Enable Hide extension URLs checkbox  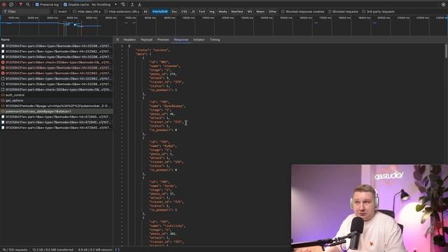click(x=106, y=12)
